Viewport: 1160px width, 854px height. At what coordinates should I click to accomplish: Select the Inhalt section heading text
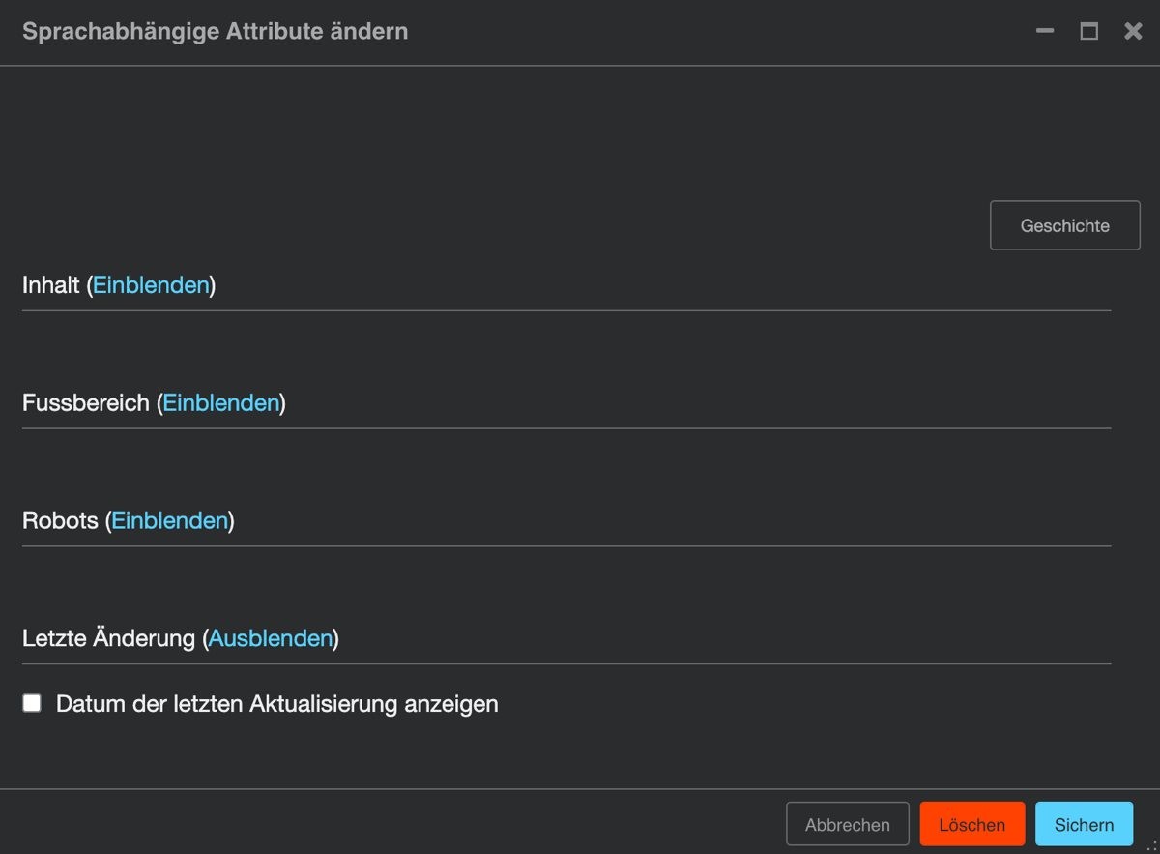point(50,285)
